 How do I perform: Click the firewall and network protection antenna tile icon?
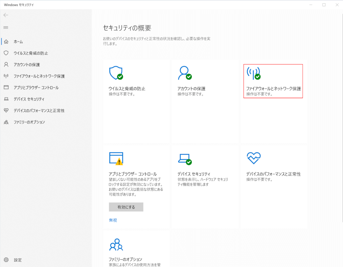coord(253,73)
